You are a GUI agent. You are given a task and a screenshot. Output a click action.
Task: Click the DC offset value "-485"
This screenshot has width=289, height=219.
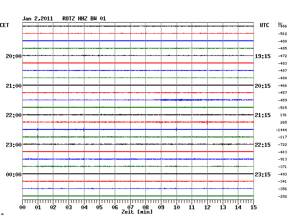tap(282, 48)
